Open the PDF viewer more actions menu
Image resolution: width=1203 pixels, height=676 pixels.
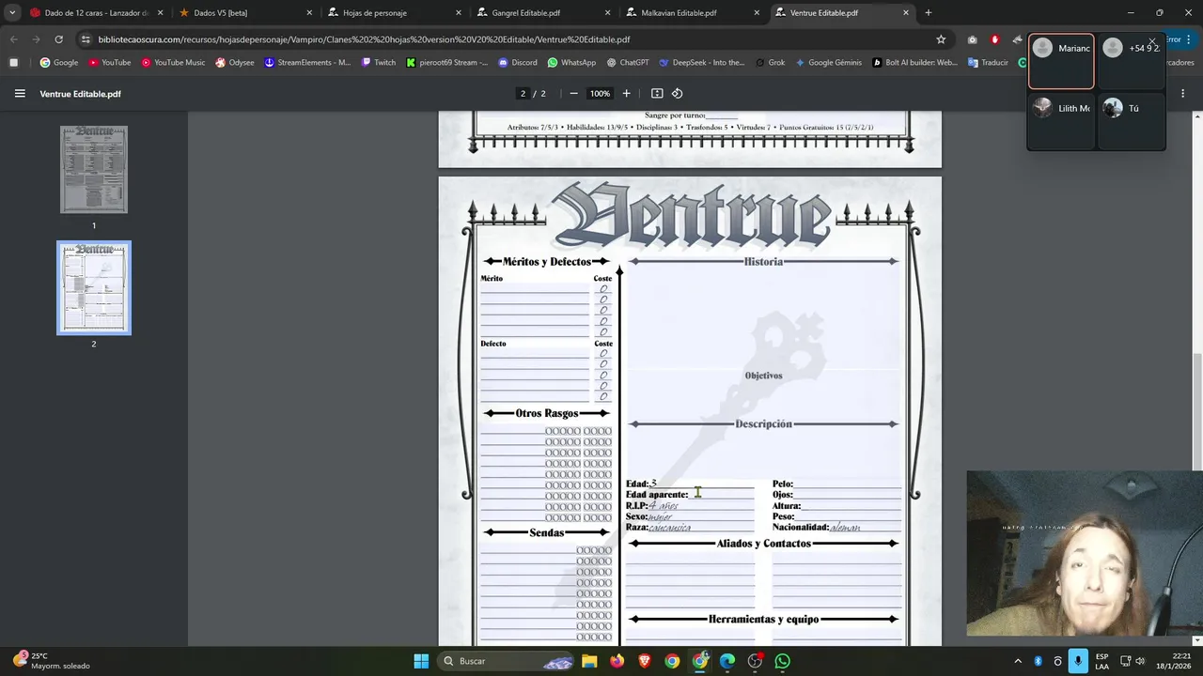[1182, 94]
